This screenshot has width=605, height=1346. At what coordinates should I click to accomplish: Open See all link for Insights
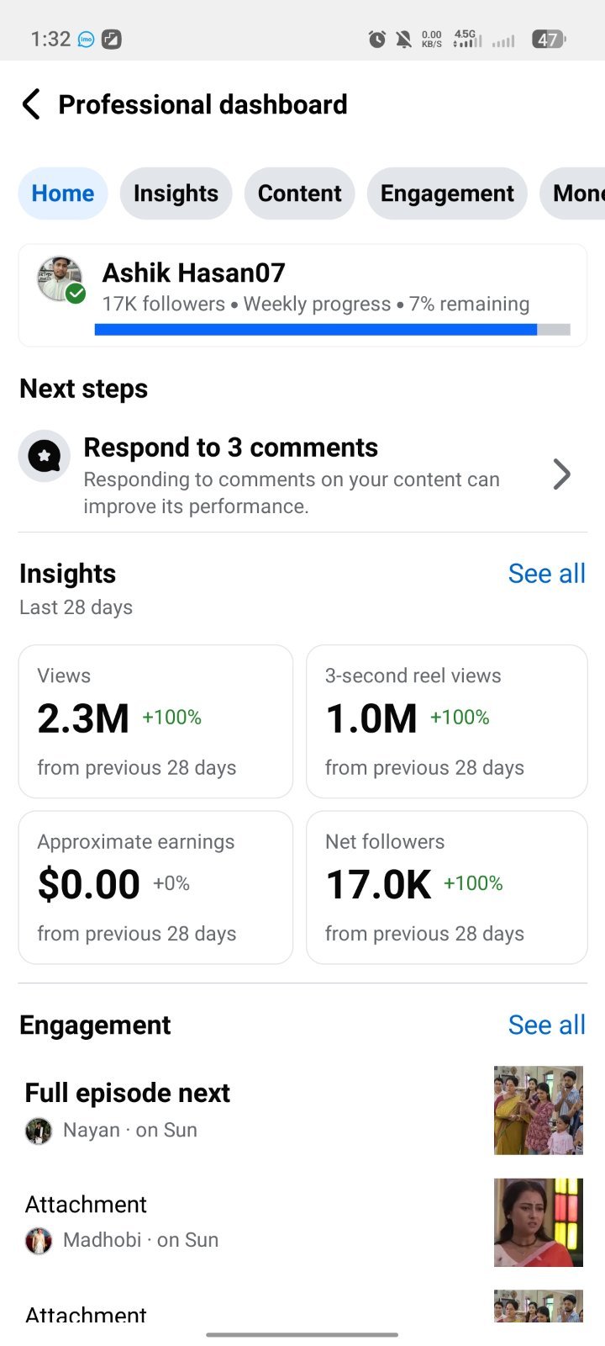point(547,574)
